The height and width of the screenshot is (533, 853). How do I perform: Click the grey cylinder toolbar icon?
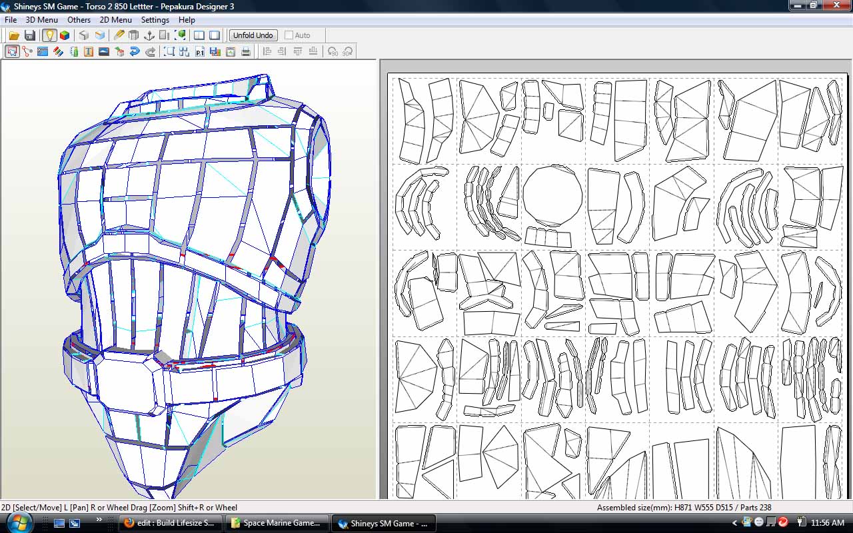click(x=134, y=35)
